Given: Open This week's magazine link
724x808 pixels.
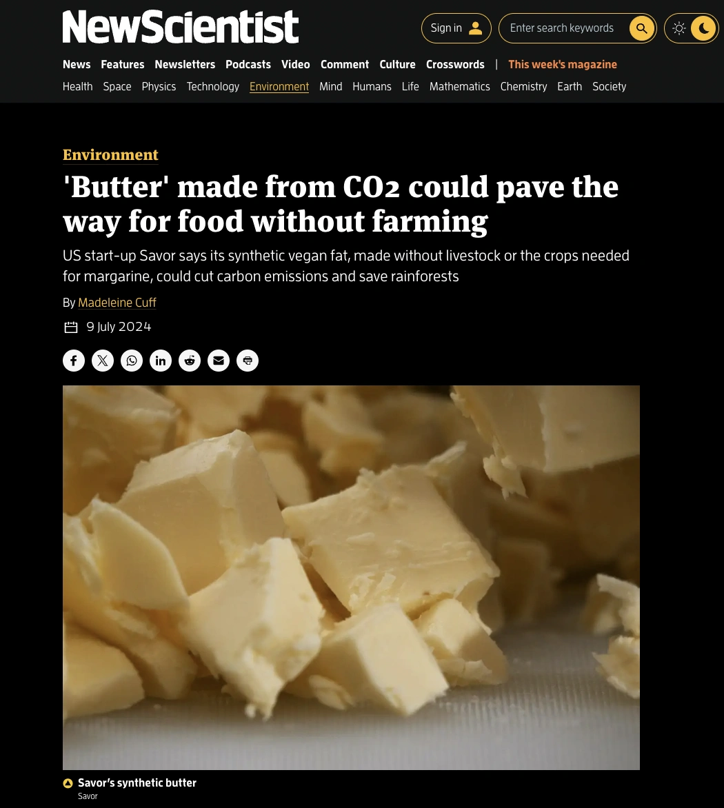Looking at the screenshot, I should pos(562,64).
